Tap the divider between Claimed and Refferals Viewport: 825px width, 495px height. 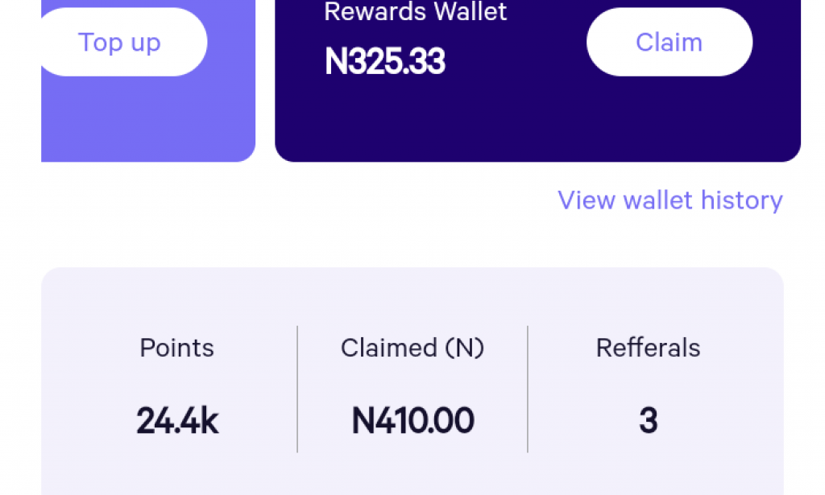pyautogui.click(x=528, y=386)
